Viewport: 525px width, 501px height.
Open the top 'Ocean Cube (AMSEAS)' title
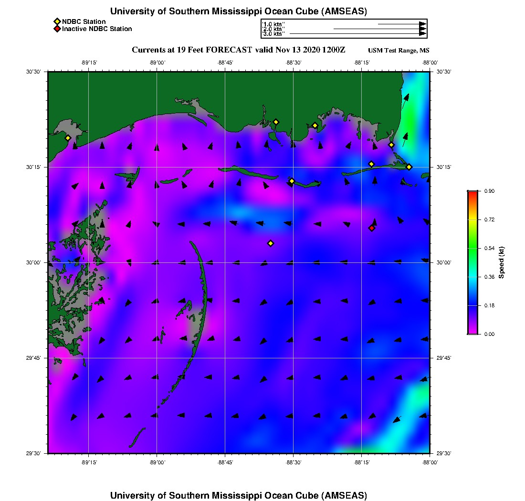(239, 11)
